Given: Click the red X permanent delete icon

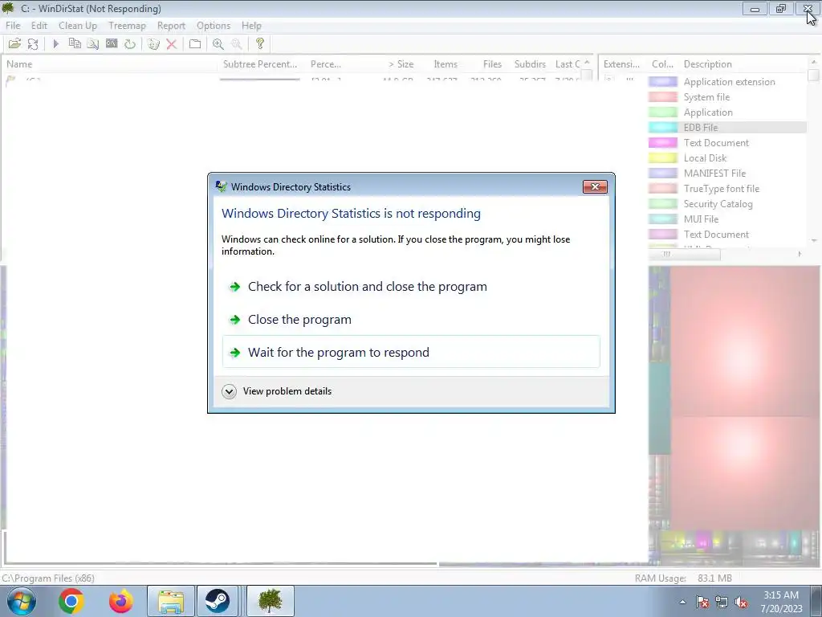Looking at the screenshot, I should coord(172,44).
